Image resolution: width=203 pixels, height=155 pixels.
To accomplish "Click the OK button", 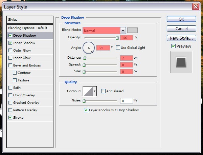I will [x=181, y=19].
